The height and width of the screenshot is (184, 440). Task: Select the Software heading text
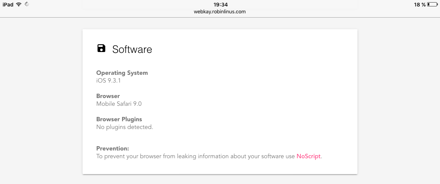tap(132, 49)
